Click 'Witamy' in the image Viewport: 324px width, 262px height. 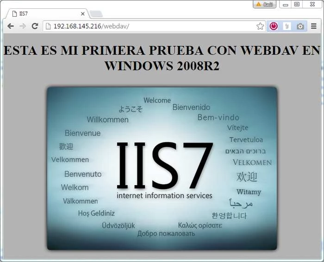point(249,192)
